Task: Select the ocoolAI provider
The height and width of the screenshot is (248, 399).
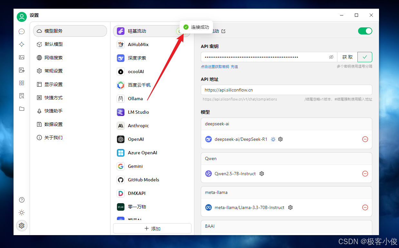Action: (x=152, y=72)
